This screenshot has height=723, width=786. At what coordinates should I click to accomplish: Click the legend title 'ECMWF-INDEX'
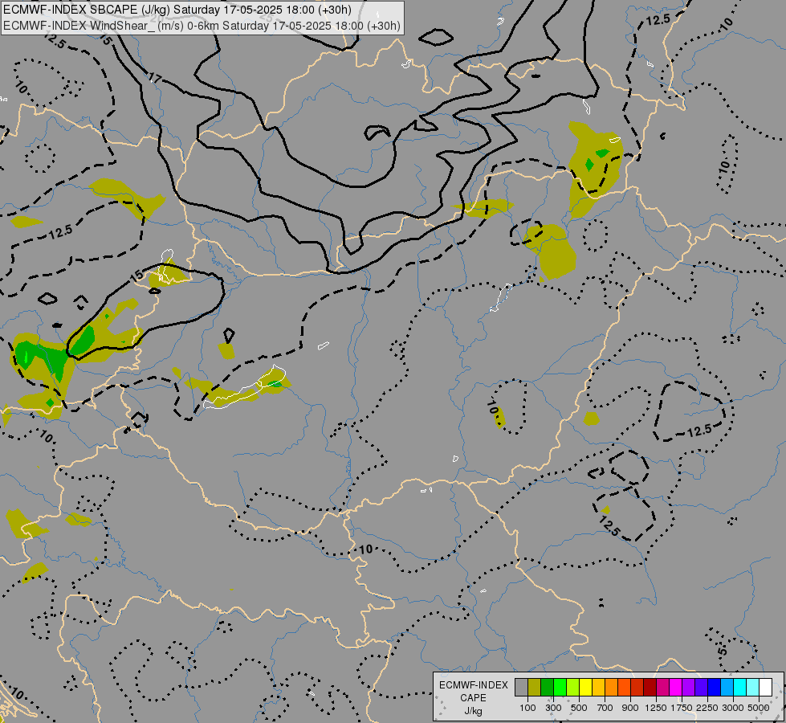tap(474, 685)
